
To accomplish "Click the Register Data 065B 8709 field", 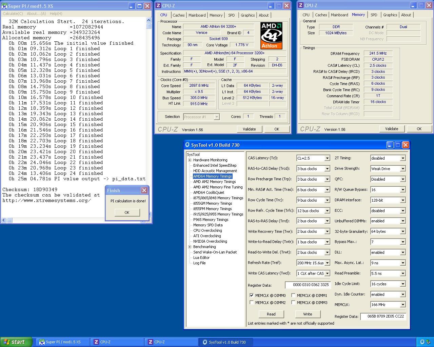I will point(383,316).
